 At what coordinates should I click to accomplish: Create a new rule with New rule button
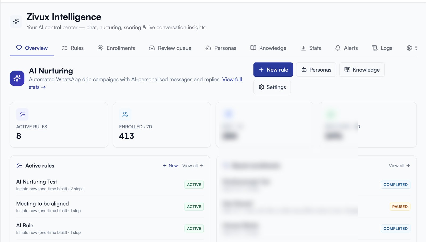273,70
